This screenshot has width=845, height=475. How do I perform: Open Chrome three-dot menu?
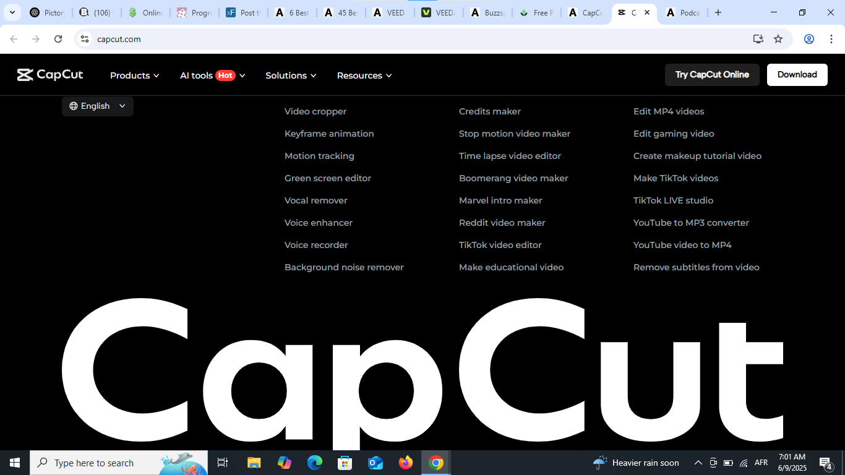click(x=830, y=39)
